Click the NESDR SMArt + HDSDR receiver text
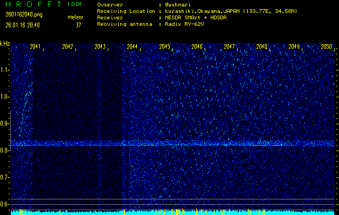Image resolution: width=339 pixels, height=215 pixels. click(196, 18)
